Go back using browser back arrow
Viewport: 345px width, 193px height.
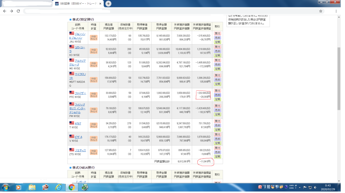pyautogui.click(x=5, y=11)
